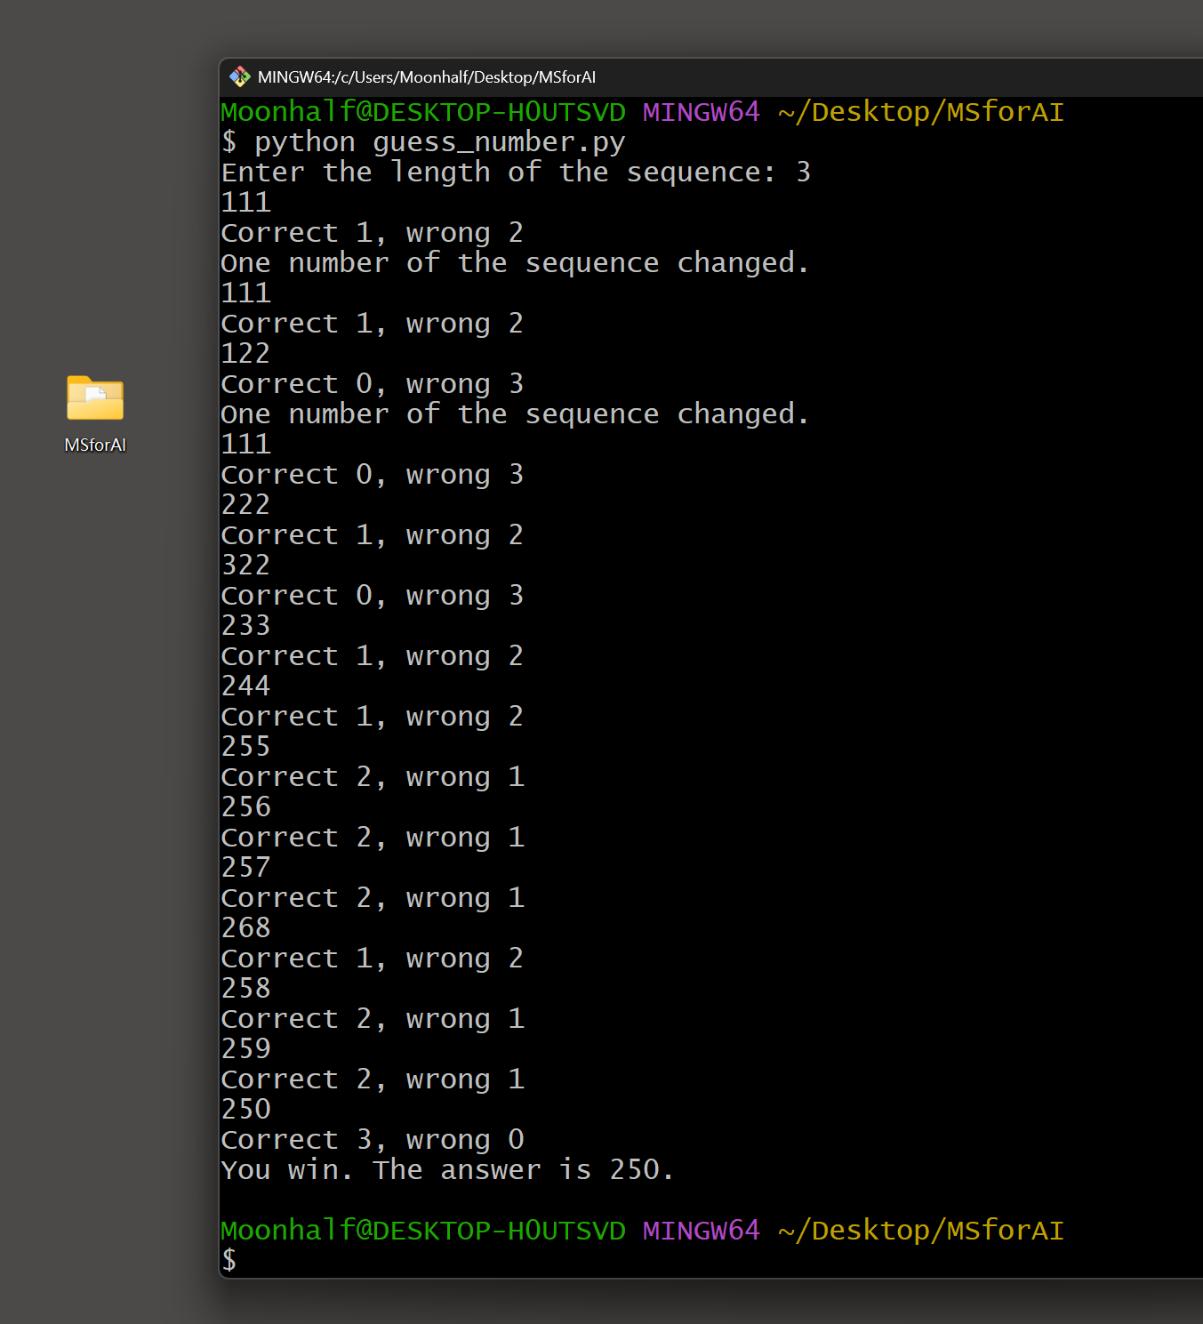This screenshot has height=1324, width=1203.
Task: Click the guess line '322'
Action: (246, 565)
